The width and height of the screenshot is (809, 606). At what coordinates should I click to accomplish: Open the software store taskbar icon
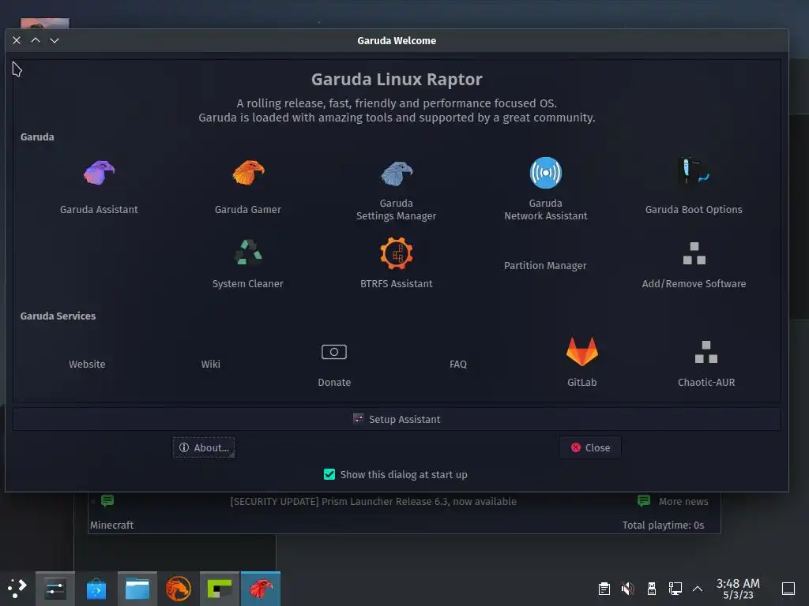tap(96, 589)
